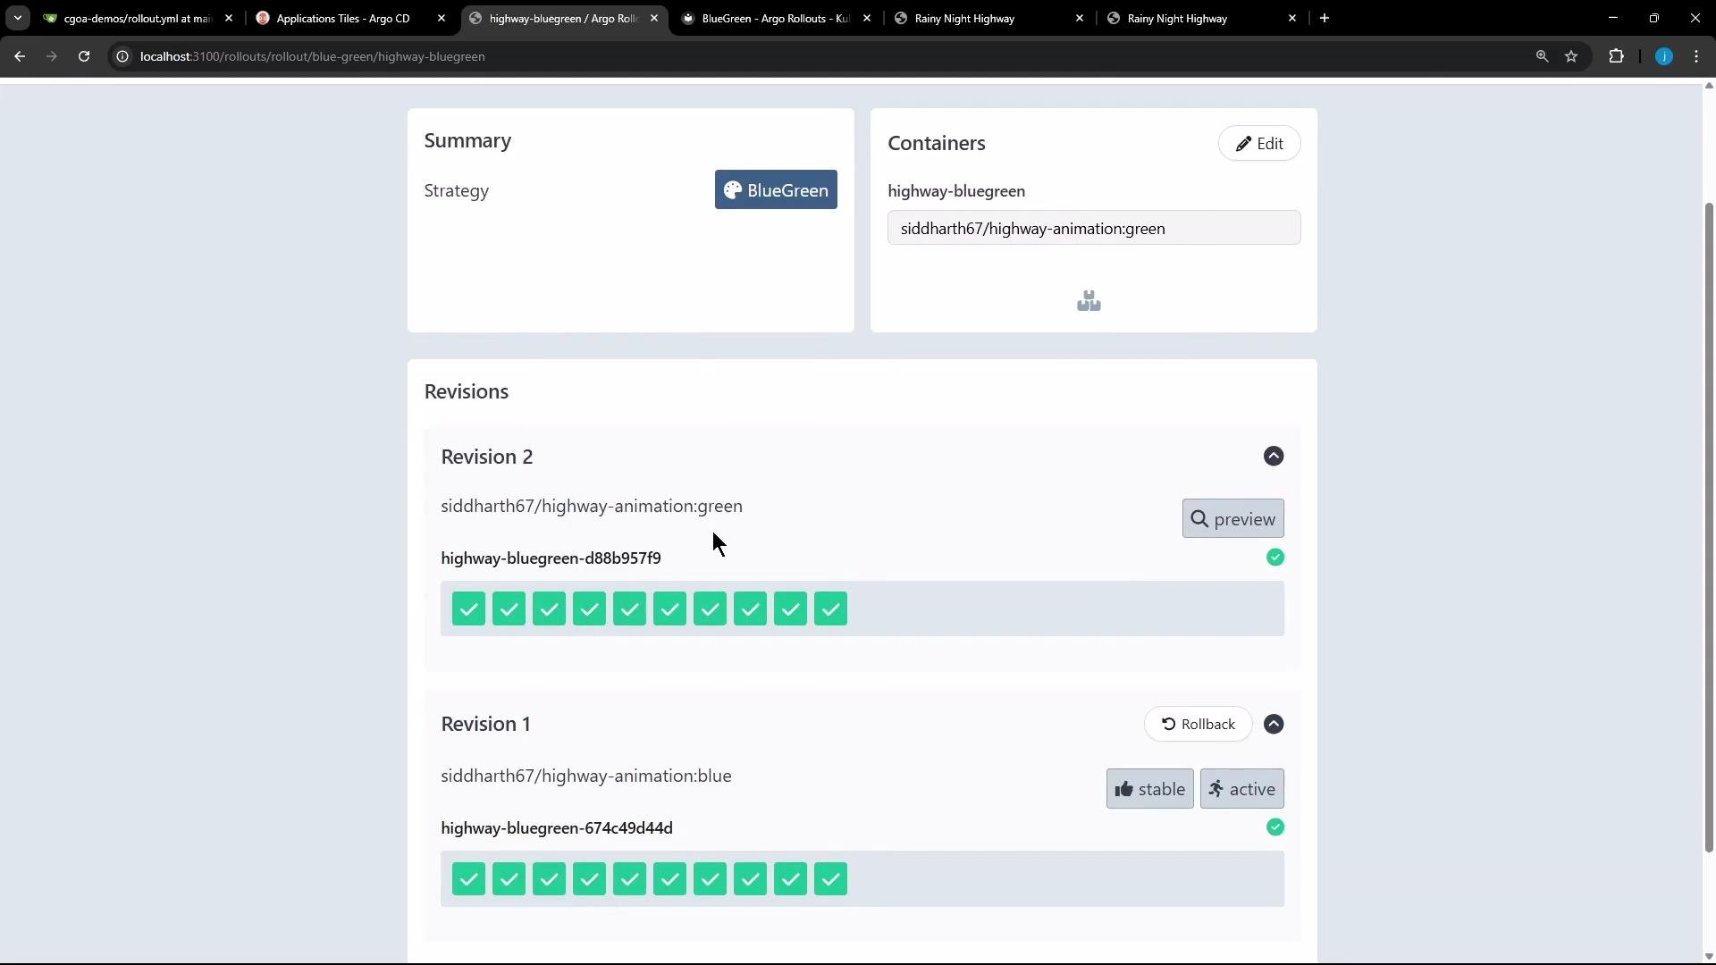Image resolution: width=1716 pixels, height=965 pixels.
Task: Select sixth pod in highway-bluegreen-674c49d44d
Action: click(x=669, y=879)
